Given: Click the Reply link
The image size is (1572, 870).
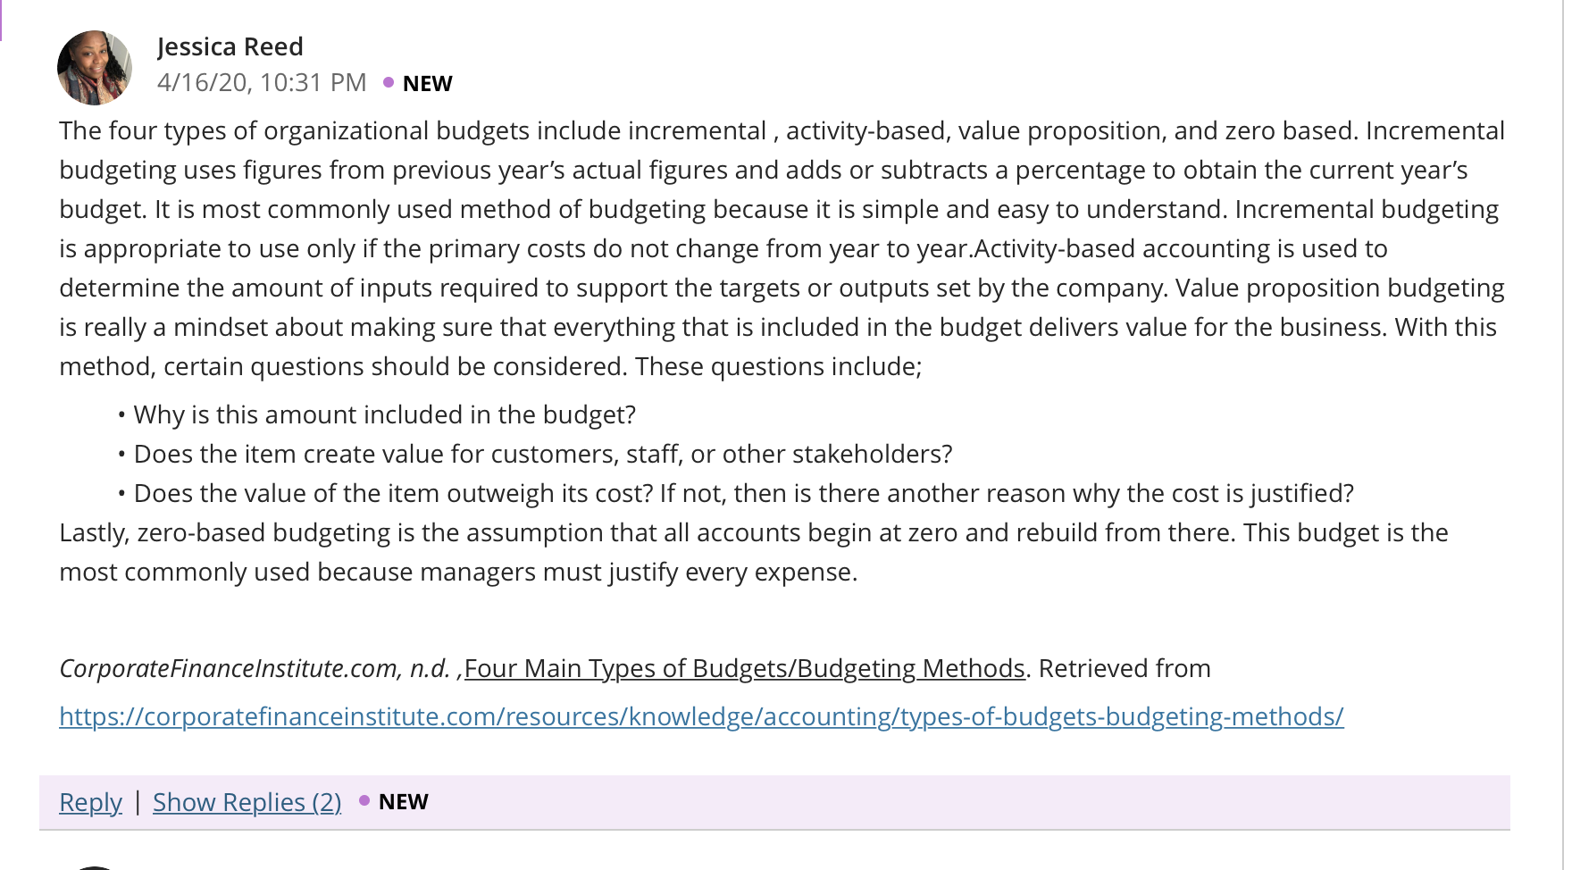Looking at the screenshot, I should [x=90, y=801].
